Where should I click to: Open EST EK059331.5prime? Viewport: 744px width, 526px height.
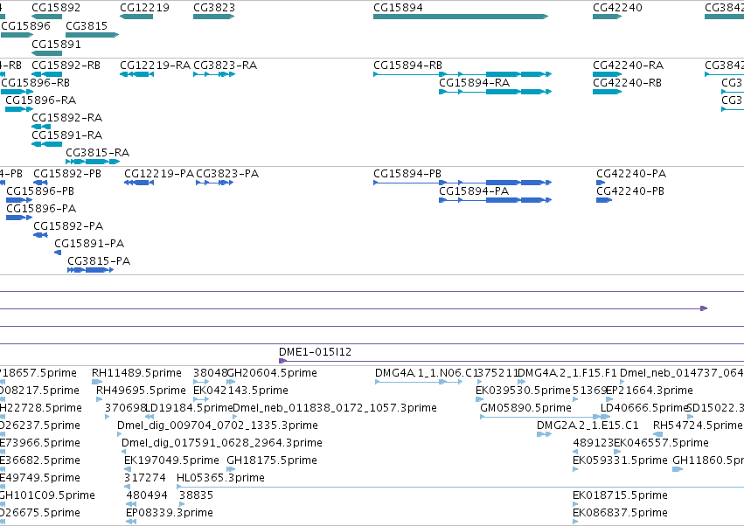(x=620, y=460)
